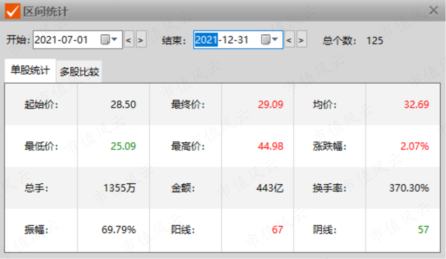Select the 金额 value 443亿
This screenshot has height=259, width=446.
tap(270, 188)
